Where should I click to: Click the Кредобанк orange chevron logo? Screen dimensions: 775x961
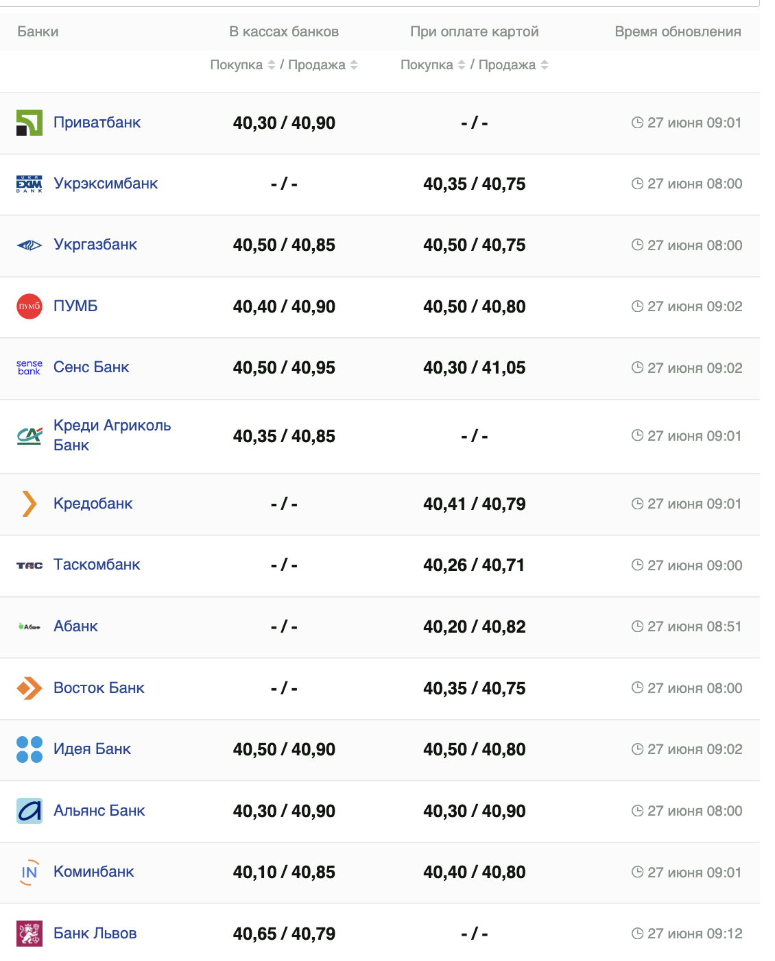click(29, 504)
